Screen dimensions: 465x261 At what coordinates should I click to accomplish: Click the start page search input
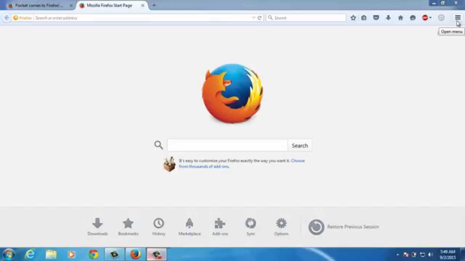click(227, 145)
